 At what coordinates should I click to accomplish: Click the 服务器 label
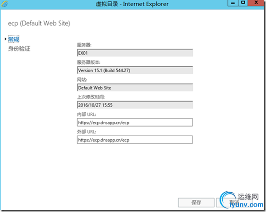click(x=84, y=45)
